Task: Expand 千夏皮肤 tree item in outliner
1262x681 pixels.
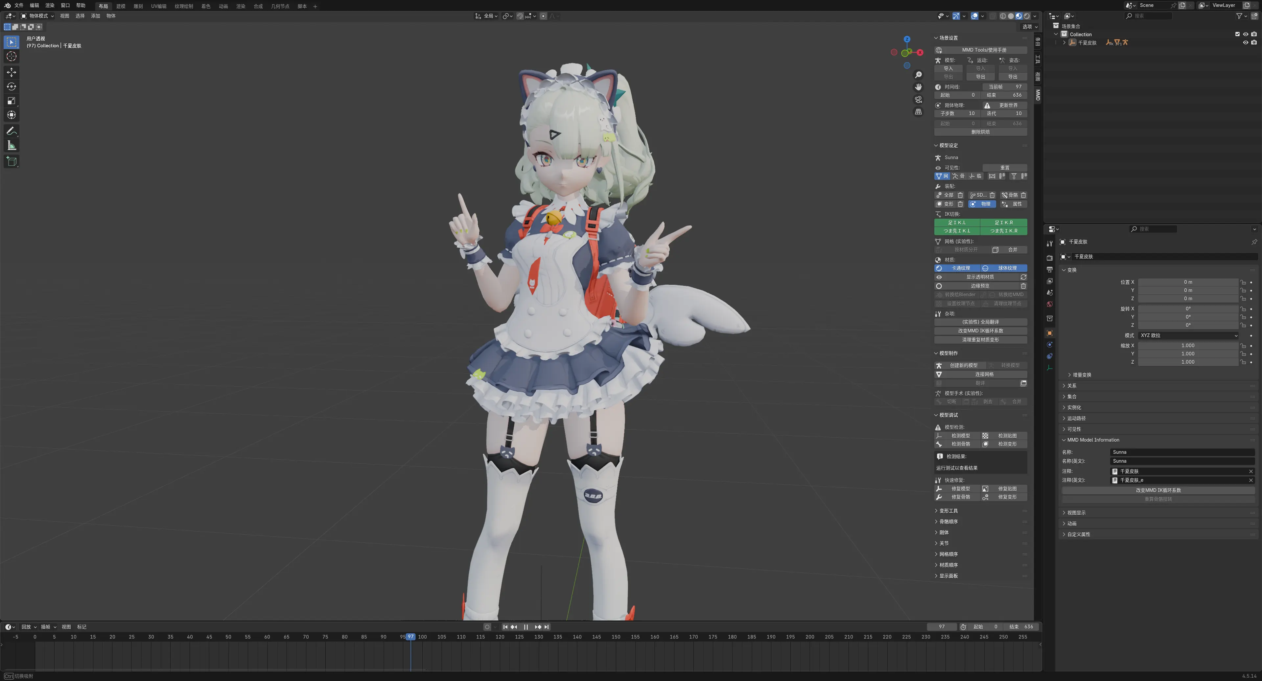Action: tap(1064, 43)
